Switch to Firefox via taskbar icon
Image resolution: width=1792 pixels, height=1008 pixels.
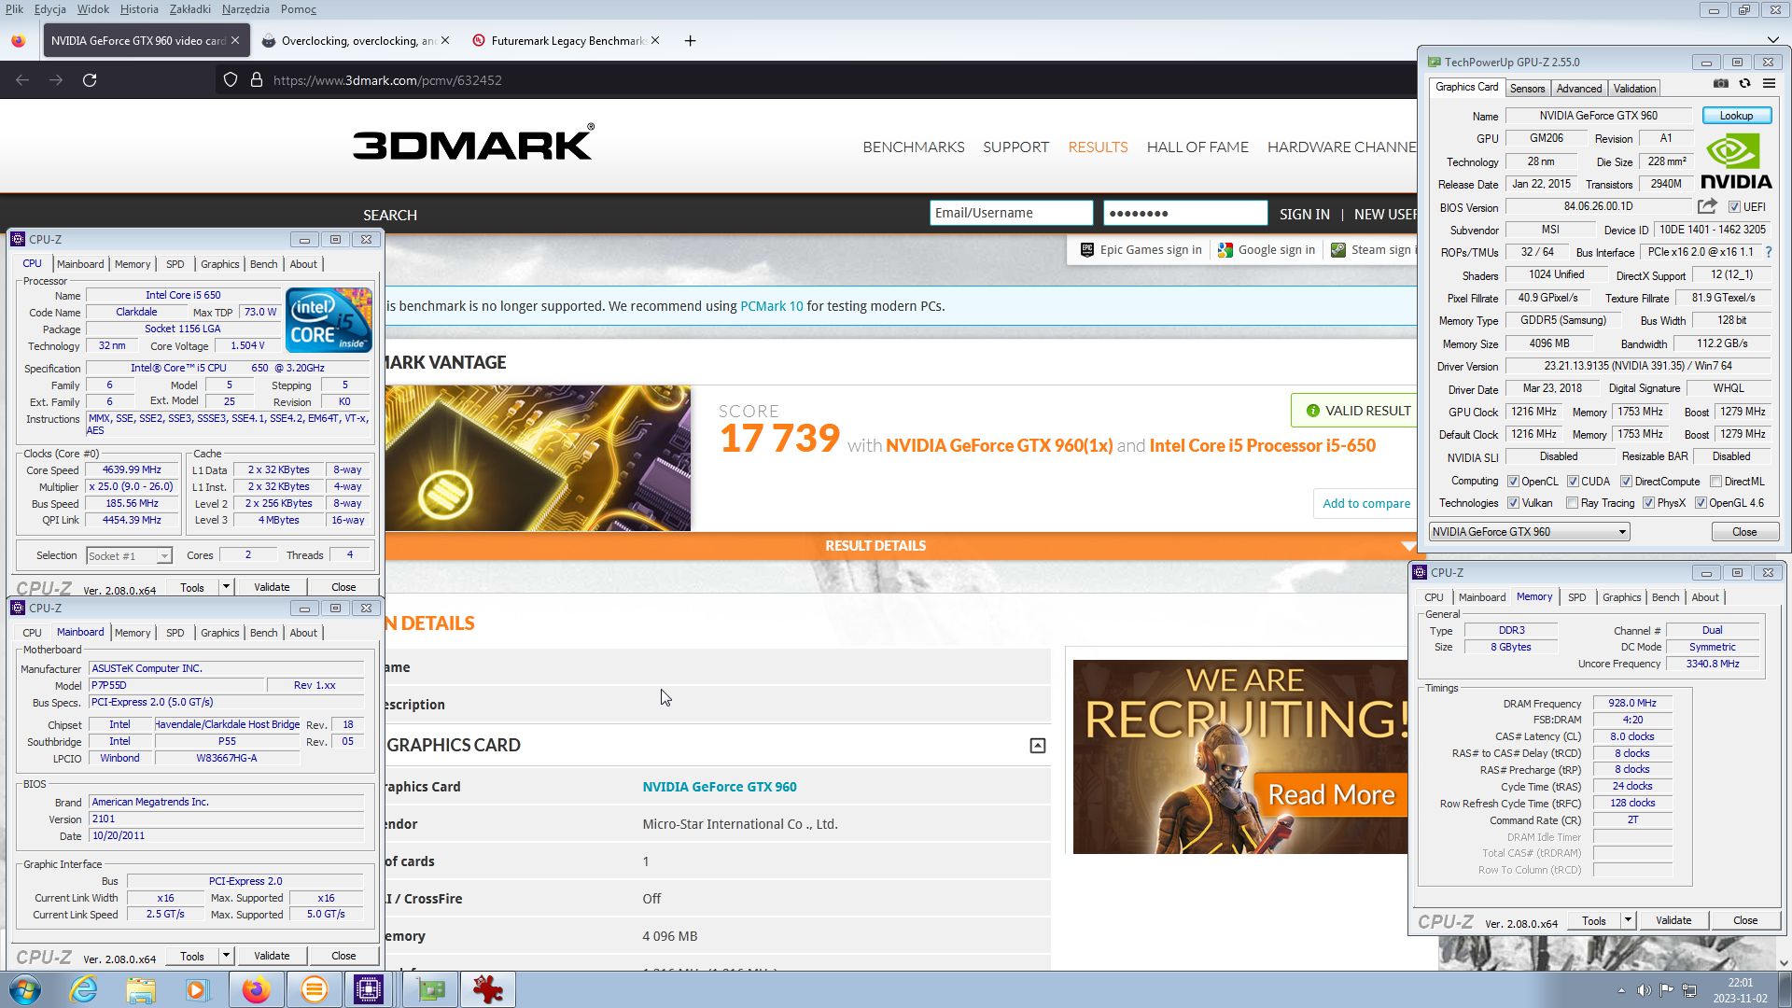pyautogui.click(x=256, y=989)
